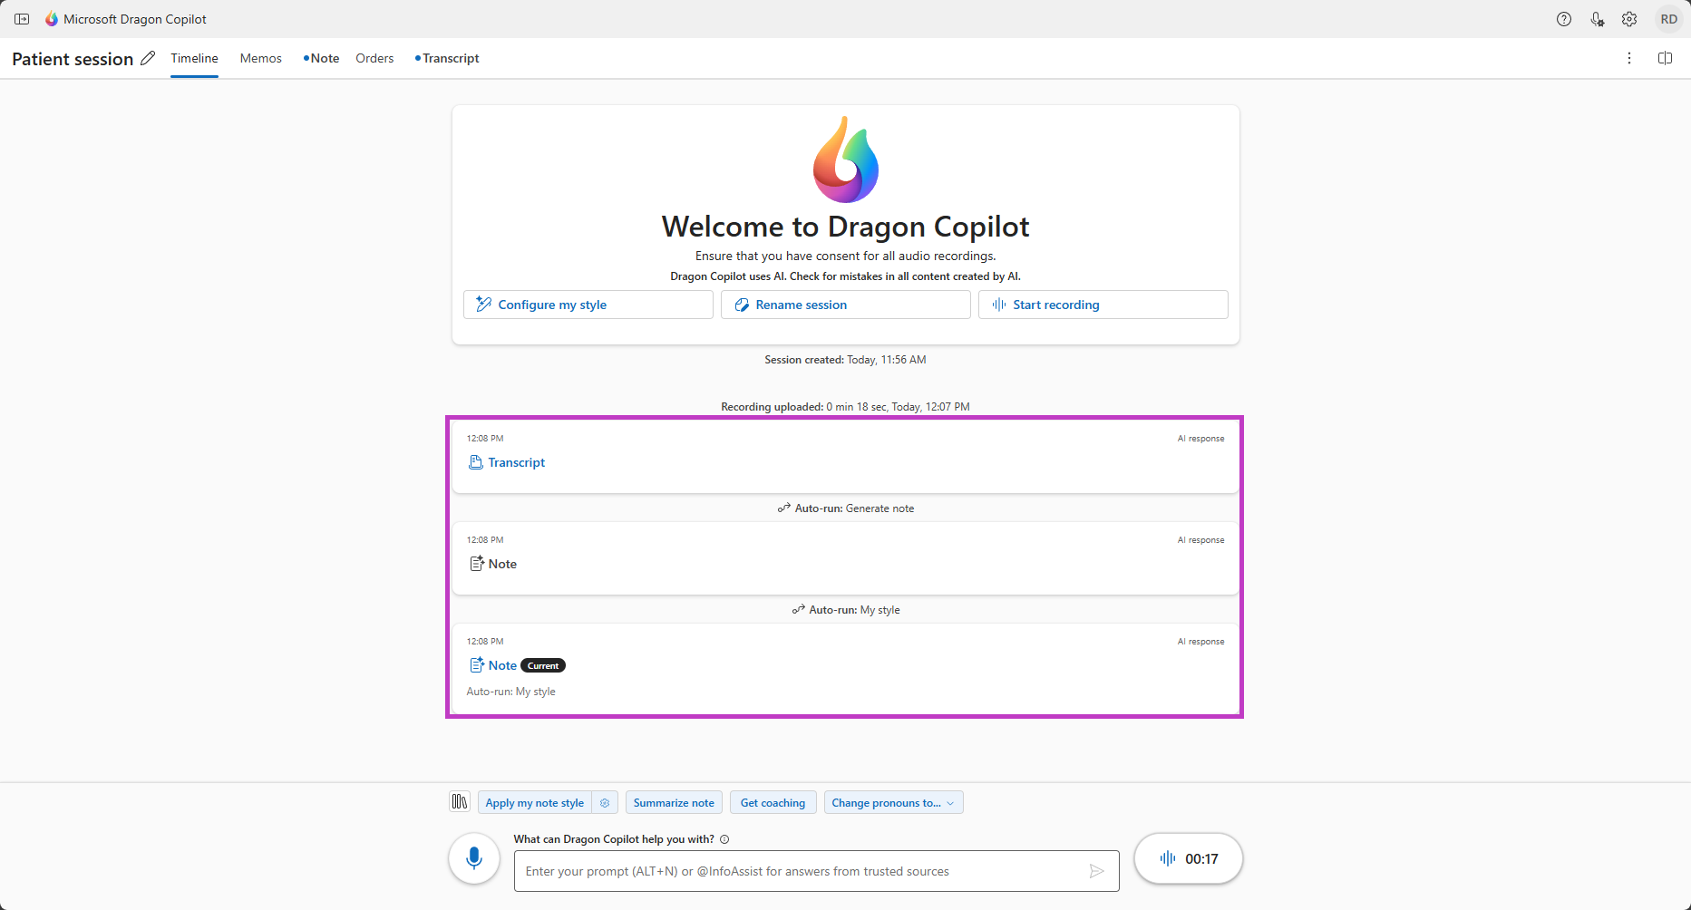Switch to the Memos tab
Viewport: 1691px width, 910px height.
tap(260, 58)
